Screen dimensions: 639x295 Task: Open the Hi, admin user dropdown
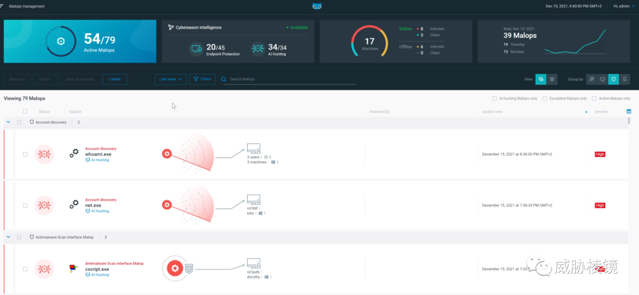pyautogui.click(x=624, y=6)
